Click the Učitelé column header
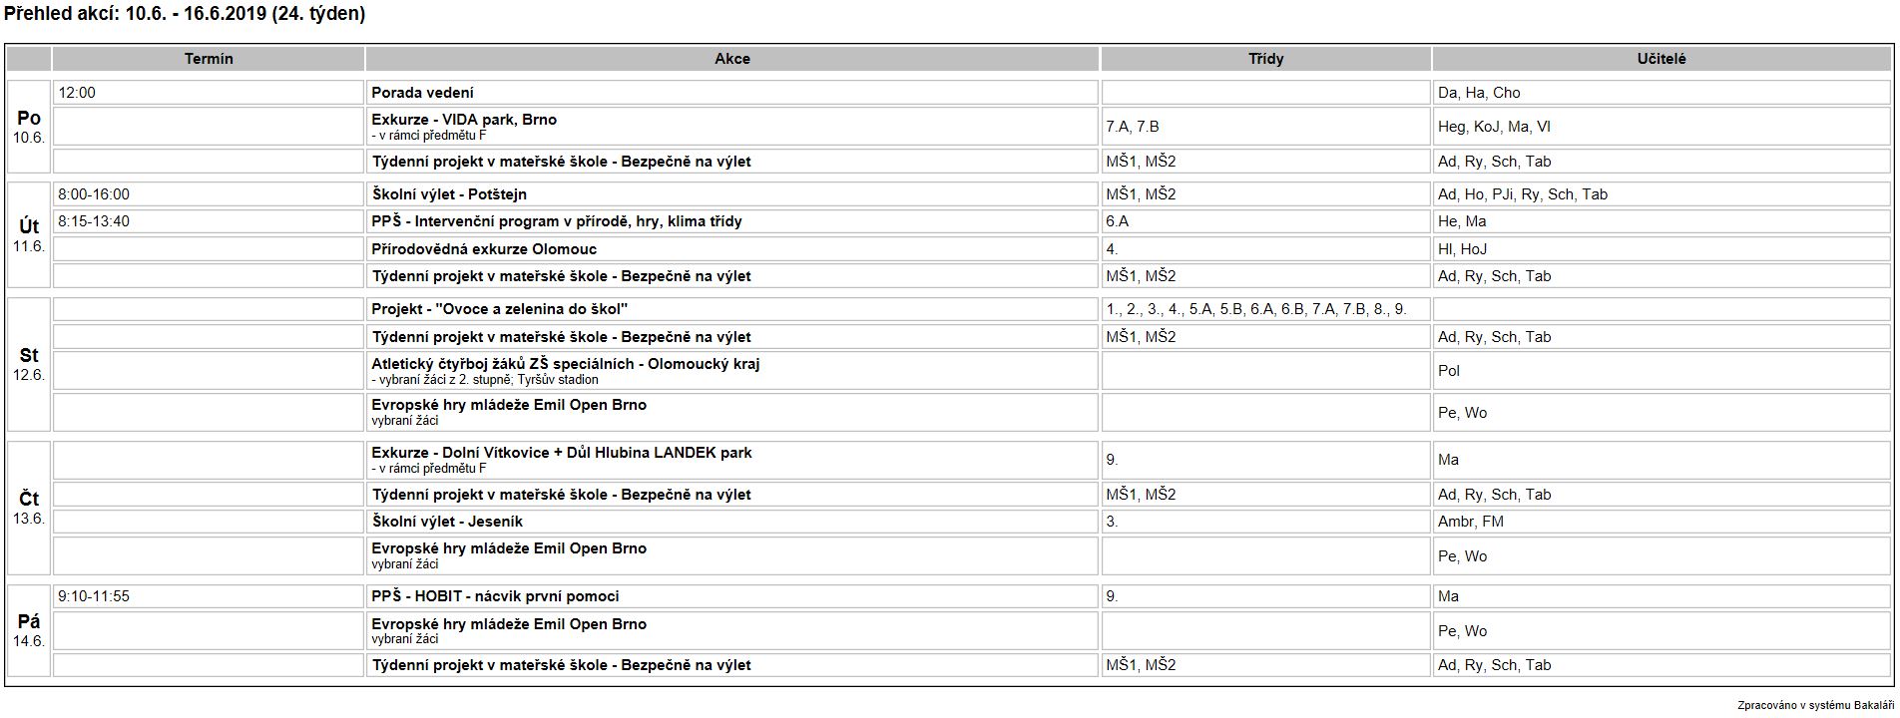1900x718 pixels. tap(1662, 59)
